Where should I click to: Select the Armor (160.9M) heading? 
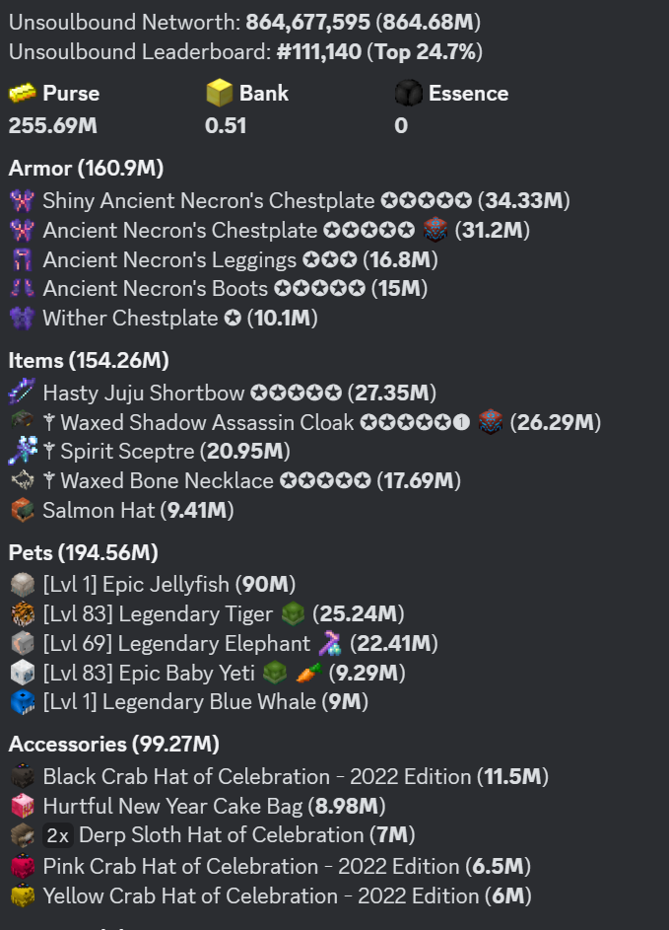click(86, 168)
